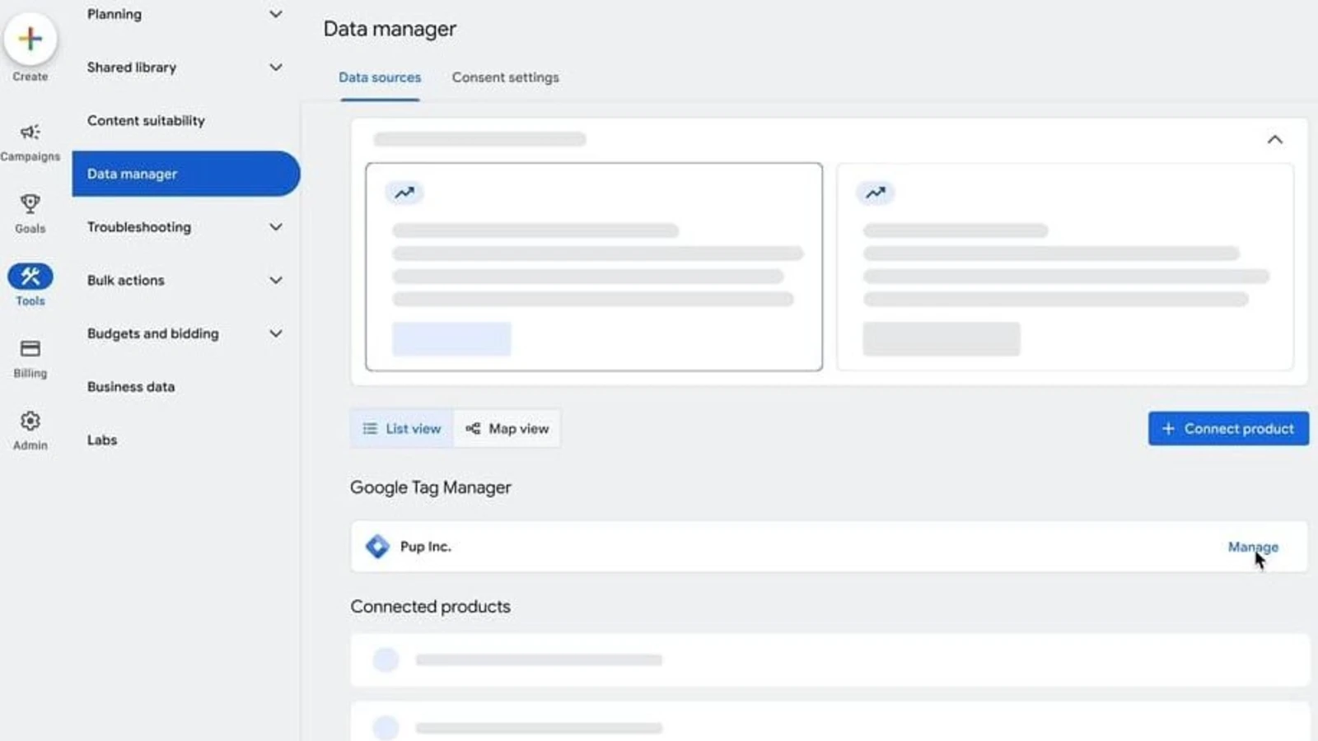Screen dimensions: 1318x741
Task: Select the Tools wrench icon
Action: [30, 276]
